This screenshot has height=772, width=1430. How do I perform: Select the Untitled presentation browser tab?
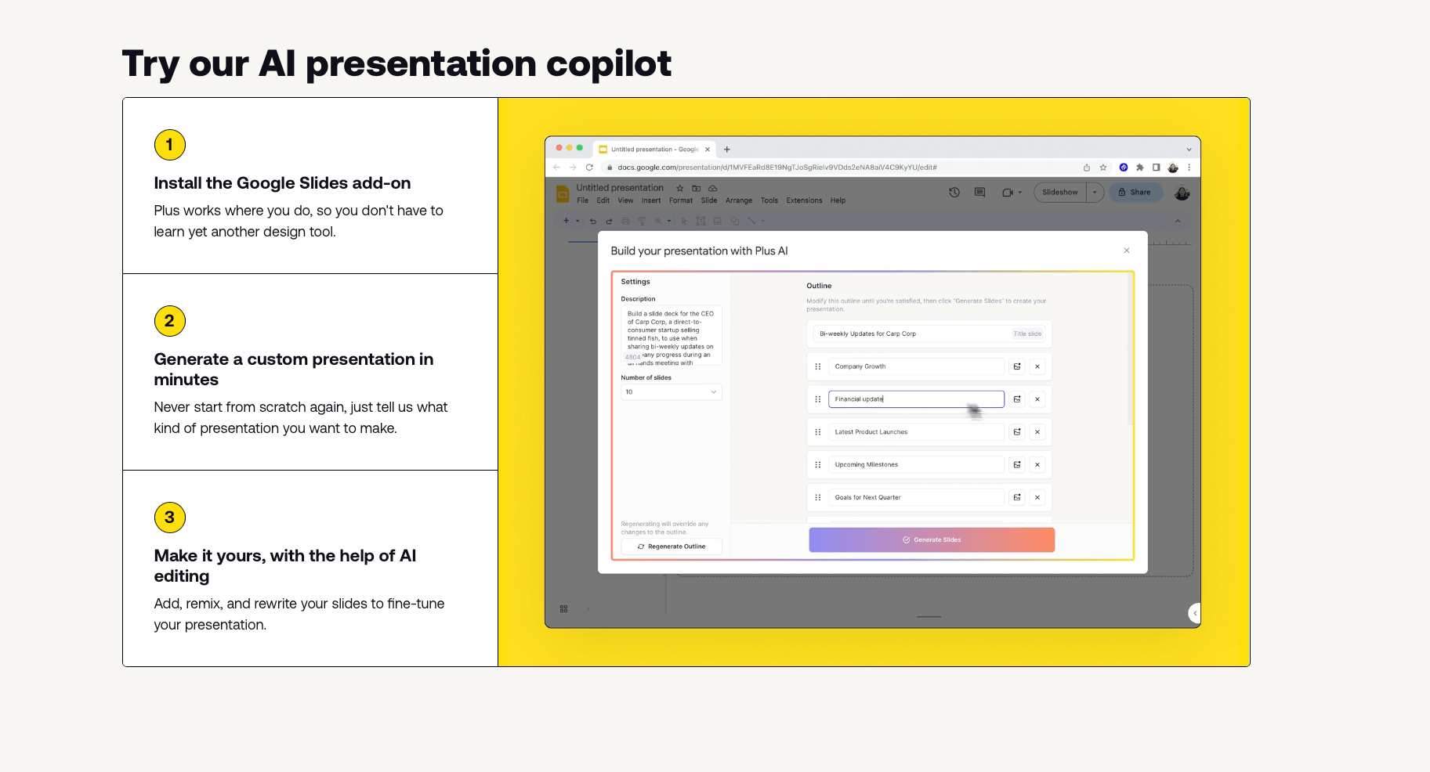point(654,150)
